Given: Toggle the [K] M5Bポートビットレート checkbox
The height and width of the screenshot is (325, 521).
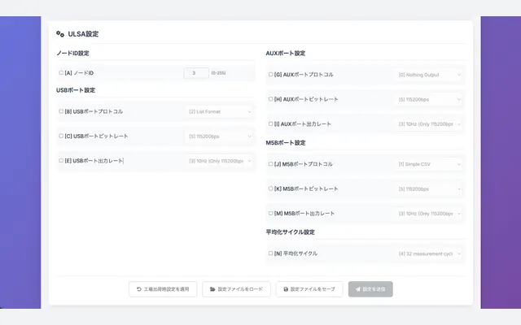Looking at the screenshot, I should (x=270, y=188).
